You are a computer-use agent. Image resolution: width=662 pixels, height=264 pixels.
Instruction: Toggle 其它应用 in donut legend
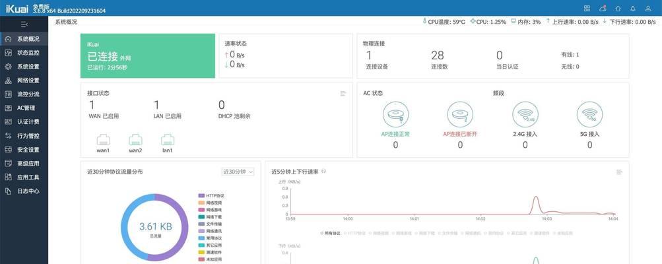[x=211, y=245]
